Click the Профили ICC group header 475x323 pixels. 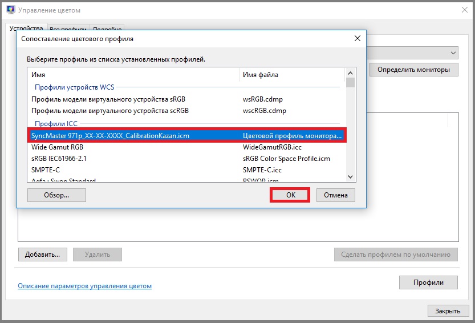(x=56, y=124)
